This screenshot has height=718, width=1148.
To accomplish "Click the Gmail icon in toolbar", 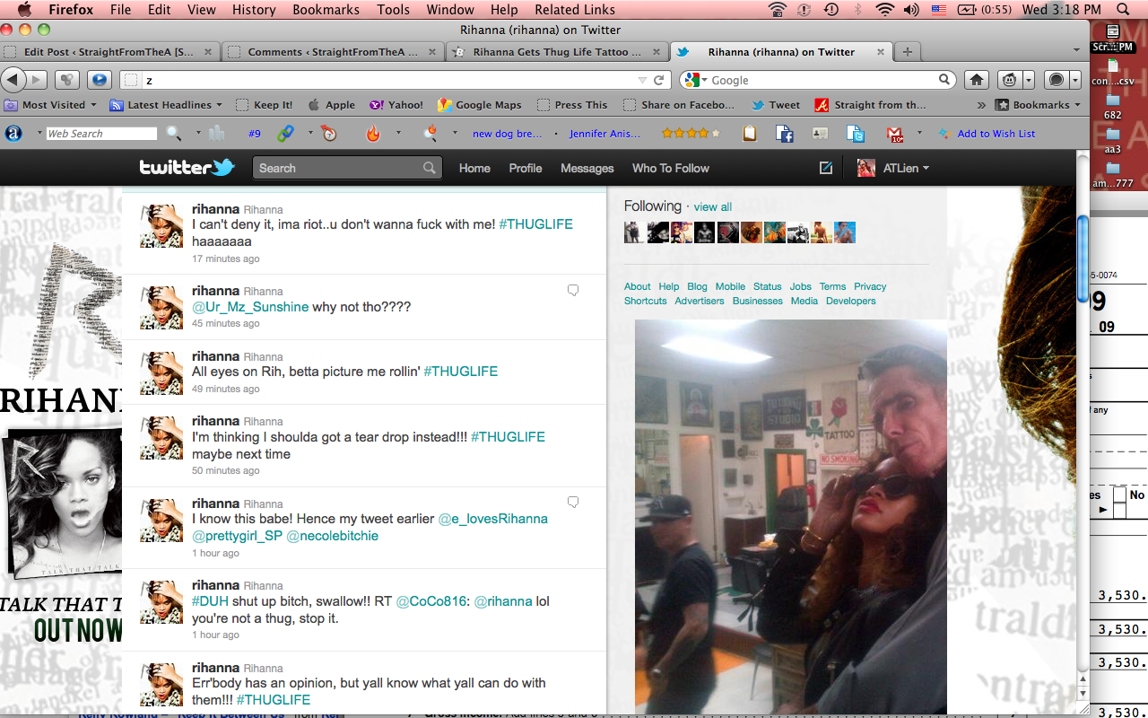I will (x=895, y=134).
